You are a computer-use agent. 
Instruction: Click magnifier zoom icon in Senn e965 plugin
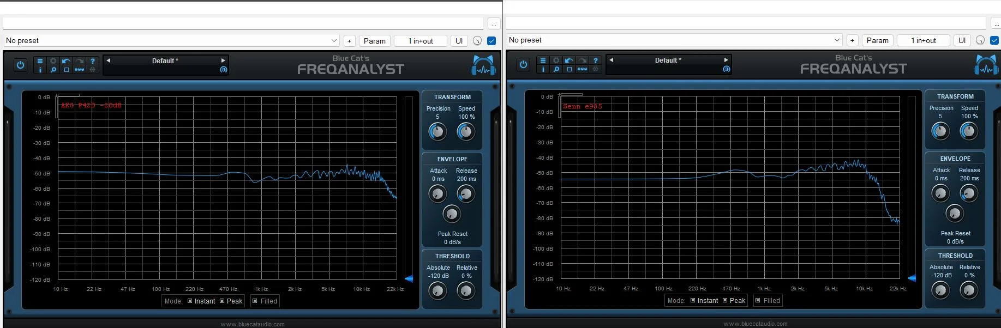click(556, 69)
